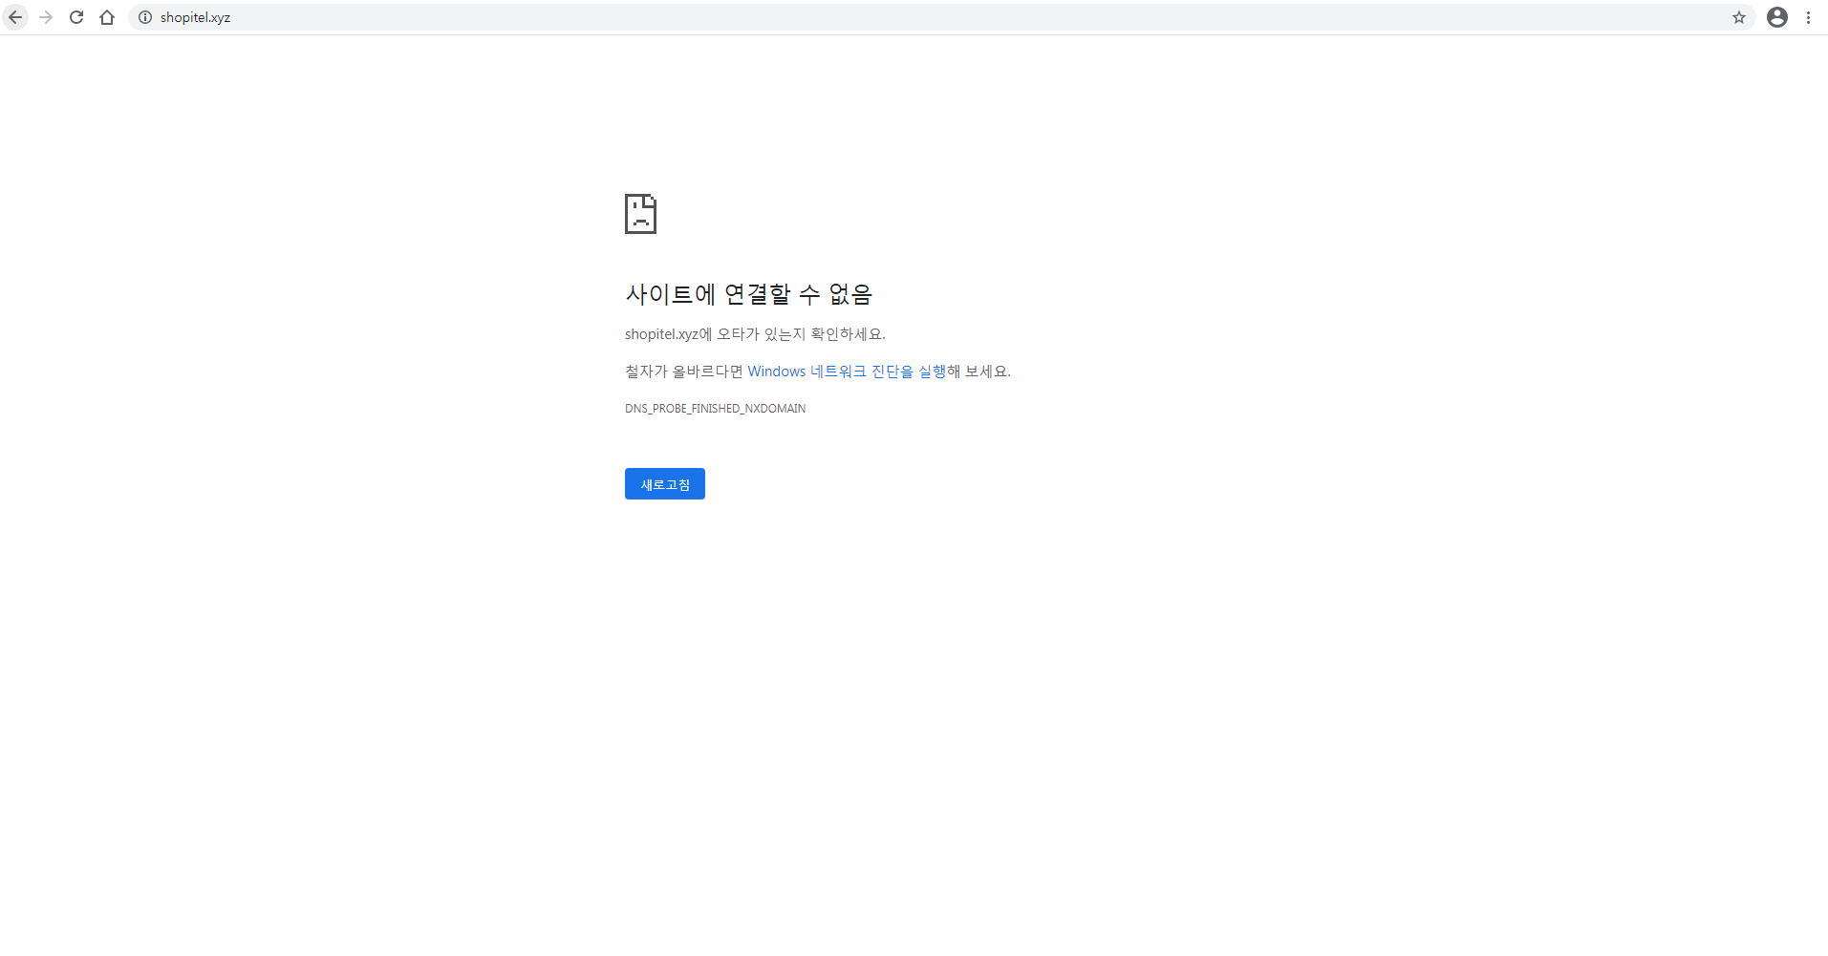Open the user profile avatar menu
Image resolution: width=1828 pixels, height=956 pixels.
point(1777,17)
